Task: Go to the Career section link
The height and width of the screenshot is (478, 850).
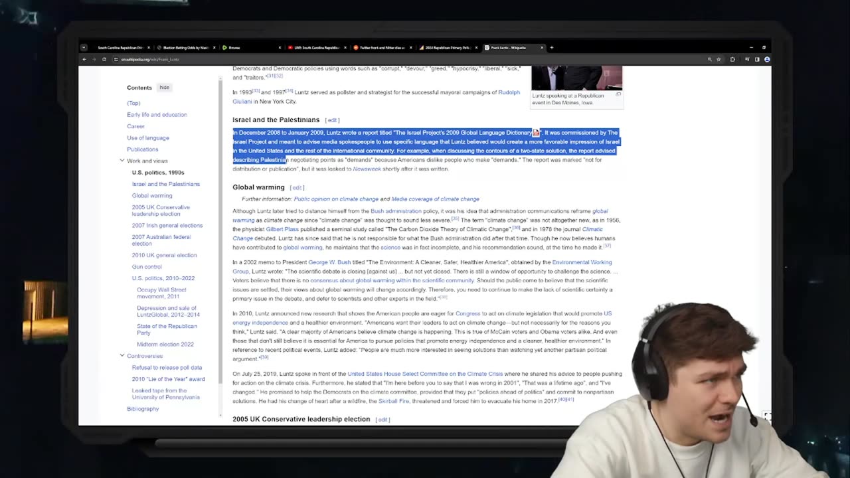Action: [x=135, y=126]
